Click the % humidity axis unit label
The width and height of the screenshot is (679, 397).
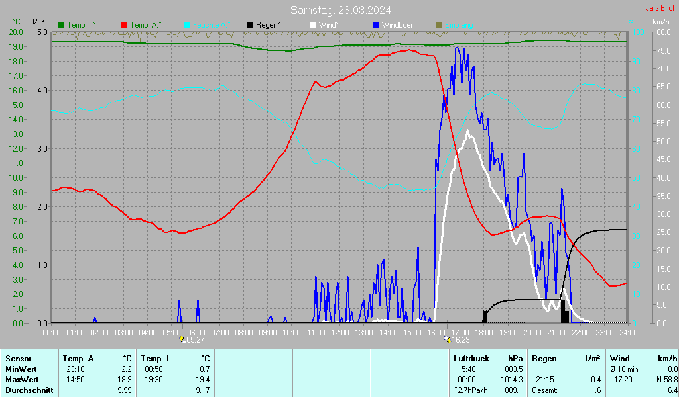point(631,22)
